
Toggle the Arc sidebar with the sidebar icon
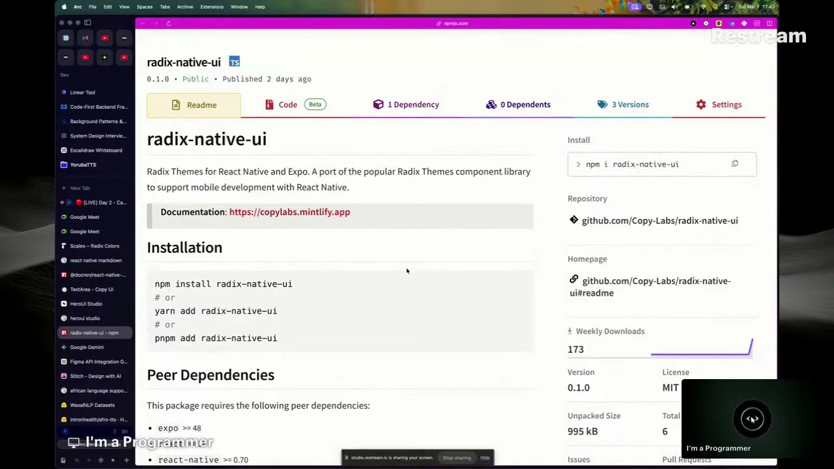click(87, 23)
